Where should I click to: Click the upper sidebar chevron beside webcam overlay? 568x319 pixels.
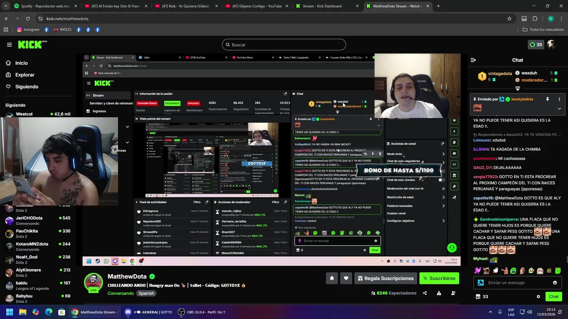click(127, 127)
